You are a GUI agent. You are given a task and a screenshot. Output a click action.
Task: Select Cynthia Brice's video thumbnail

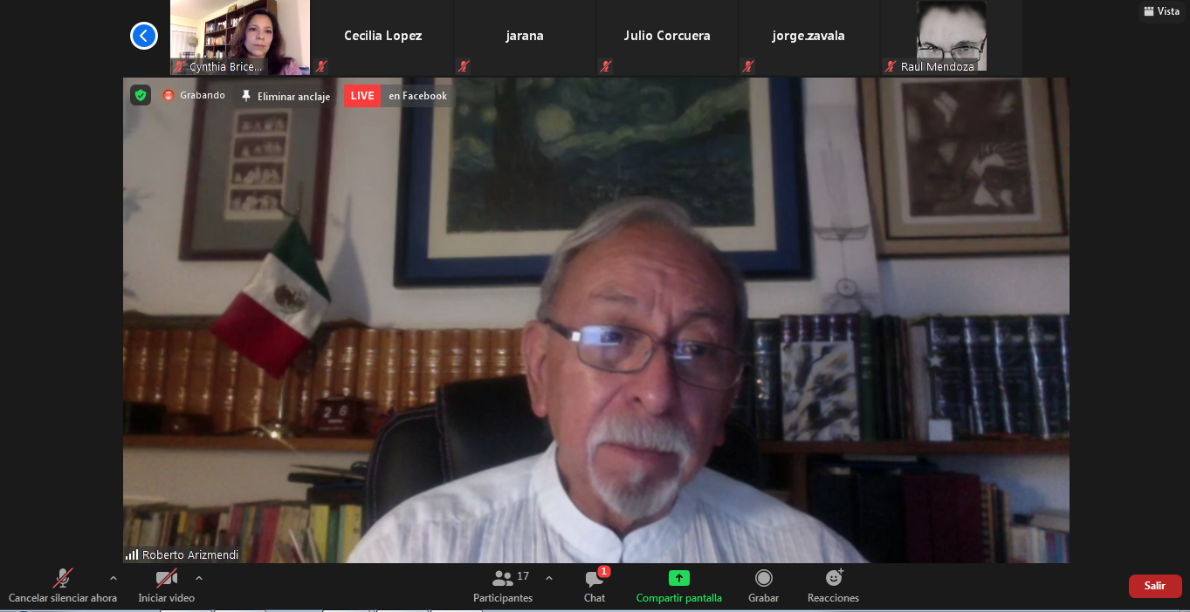pyautogui.click(x=240, y=37)
